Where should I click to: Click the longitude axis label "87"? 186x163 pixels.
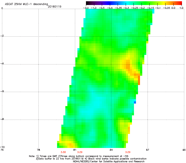pos(148,150)
